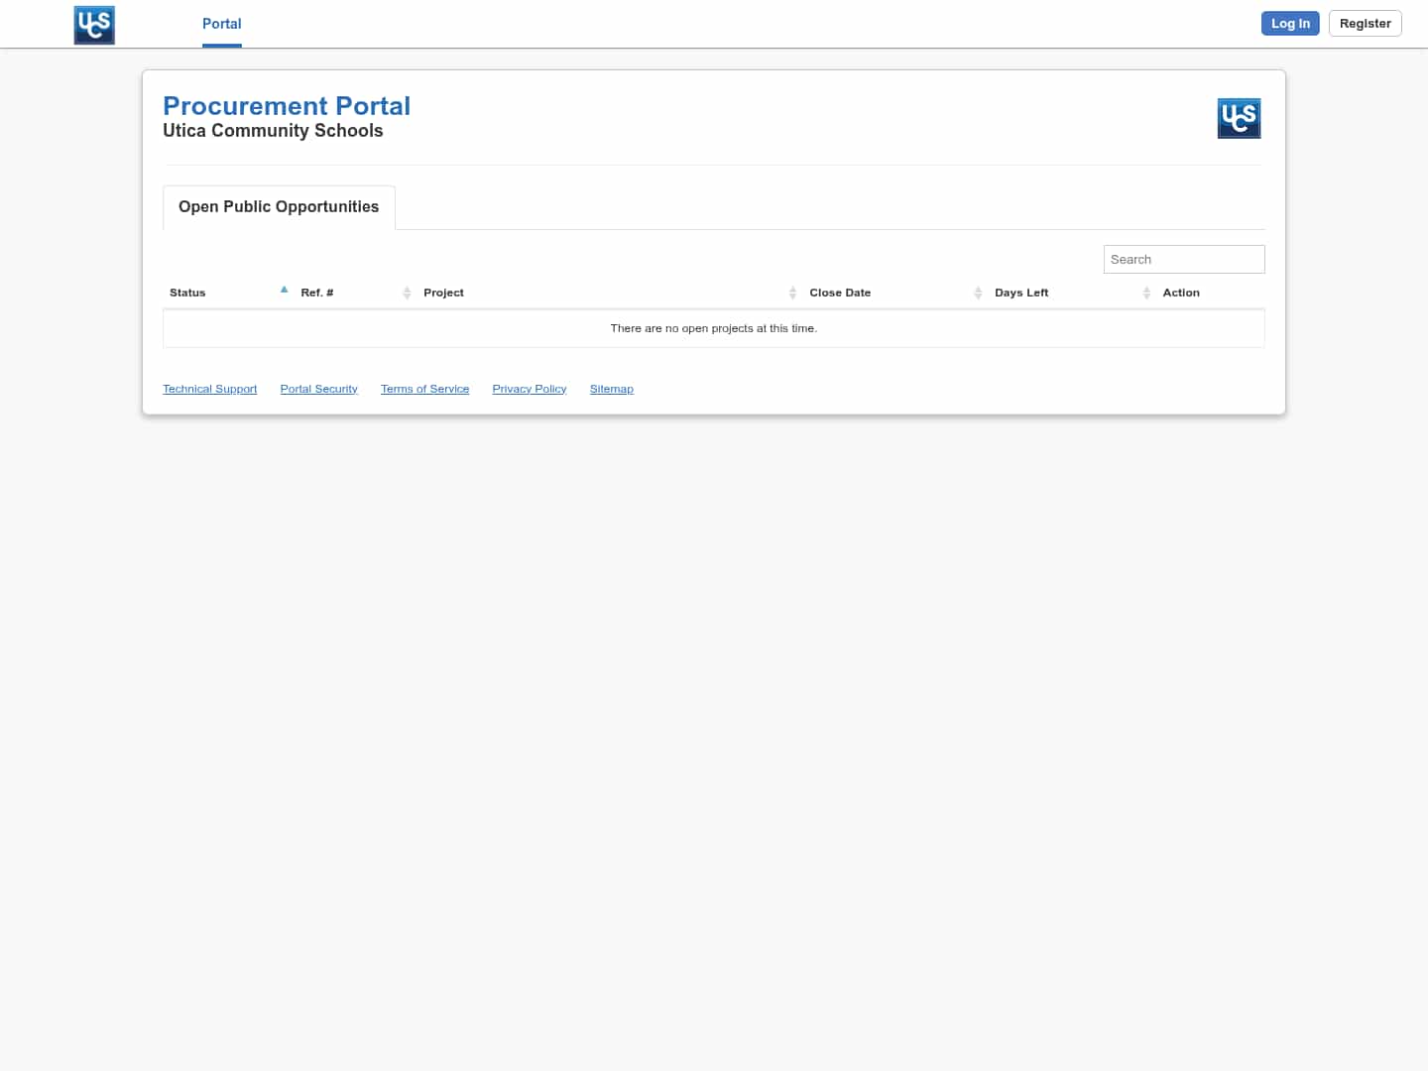
Task: Click the sort icon next to Close Date
Action: tap(978, 292)
